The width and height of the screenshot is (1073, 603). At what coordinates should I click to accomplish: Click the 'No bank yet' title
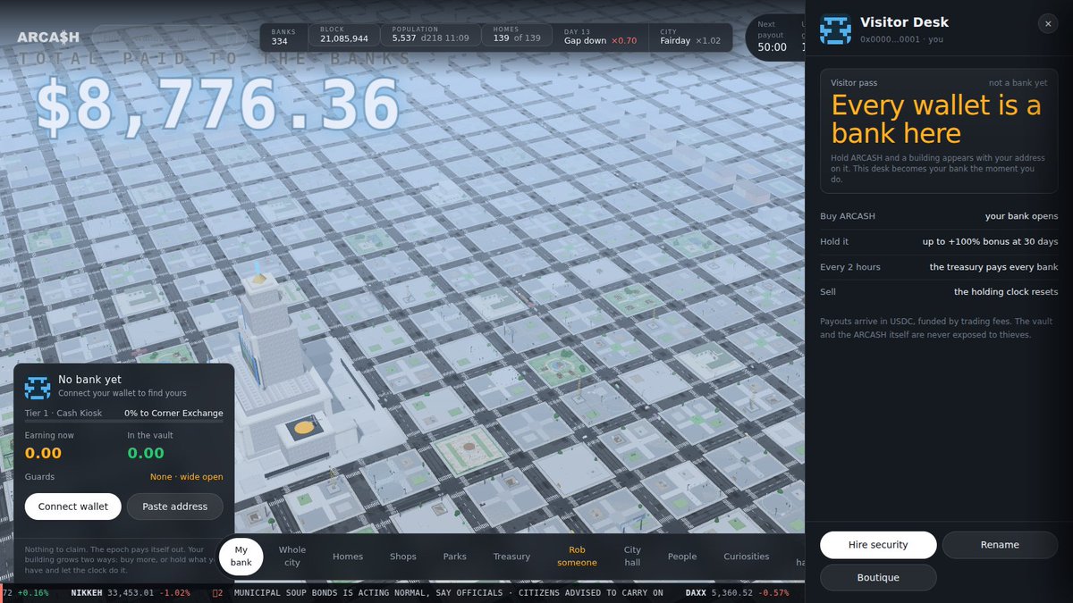click(x=89, y=380)
